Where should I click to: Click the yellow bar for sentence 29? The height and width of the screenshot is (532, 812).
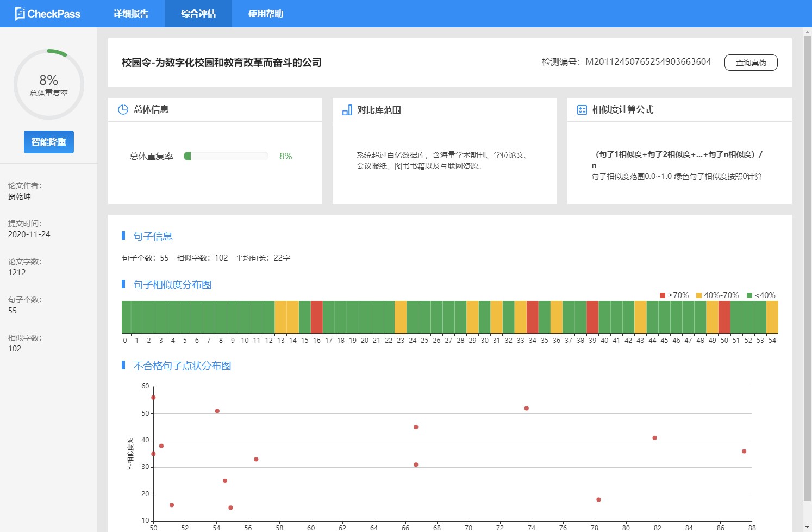(472, 317)
